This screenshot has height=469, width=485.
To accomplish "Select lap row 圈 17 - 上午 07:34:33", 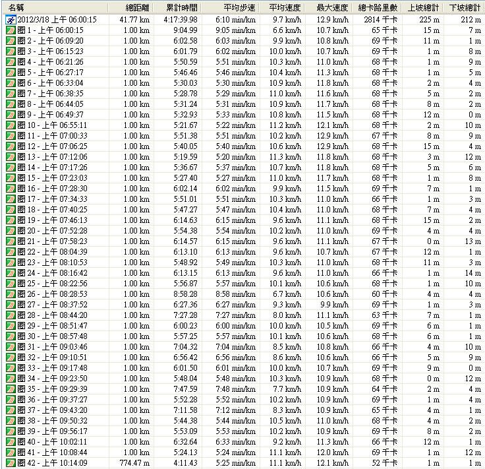I will (244, 200).
